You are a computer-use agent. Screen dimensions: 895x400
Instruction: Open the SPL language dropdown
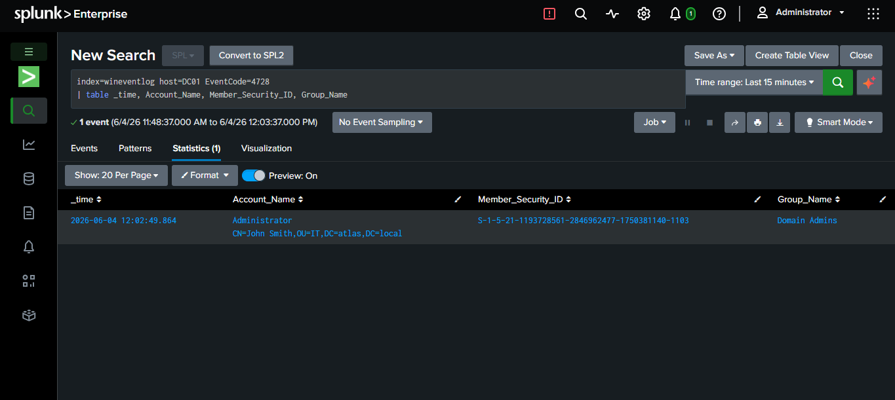(183, 56)
